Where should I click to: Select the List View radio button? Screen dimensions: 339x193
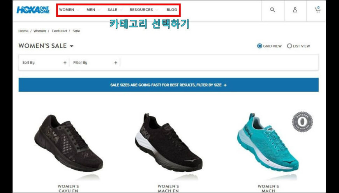[x=289, y=46]
